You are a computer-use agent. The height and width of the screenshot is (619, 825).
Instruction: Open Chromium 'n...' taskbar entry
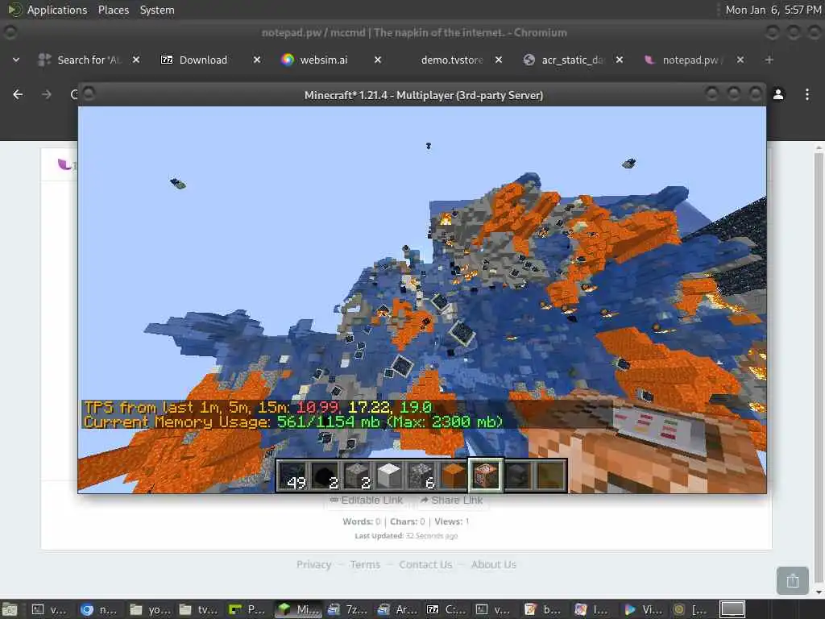pyautogui.click(x=99, y=609)
